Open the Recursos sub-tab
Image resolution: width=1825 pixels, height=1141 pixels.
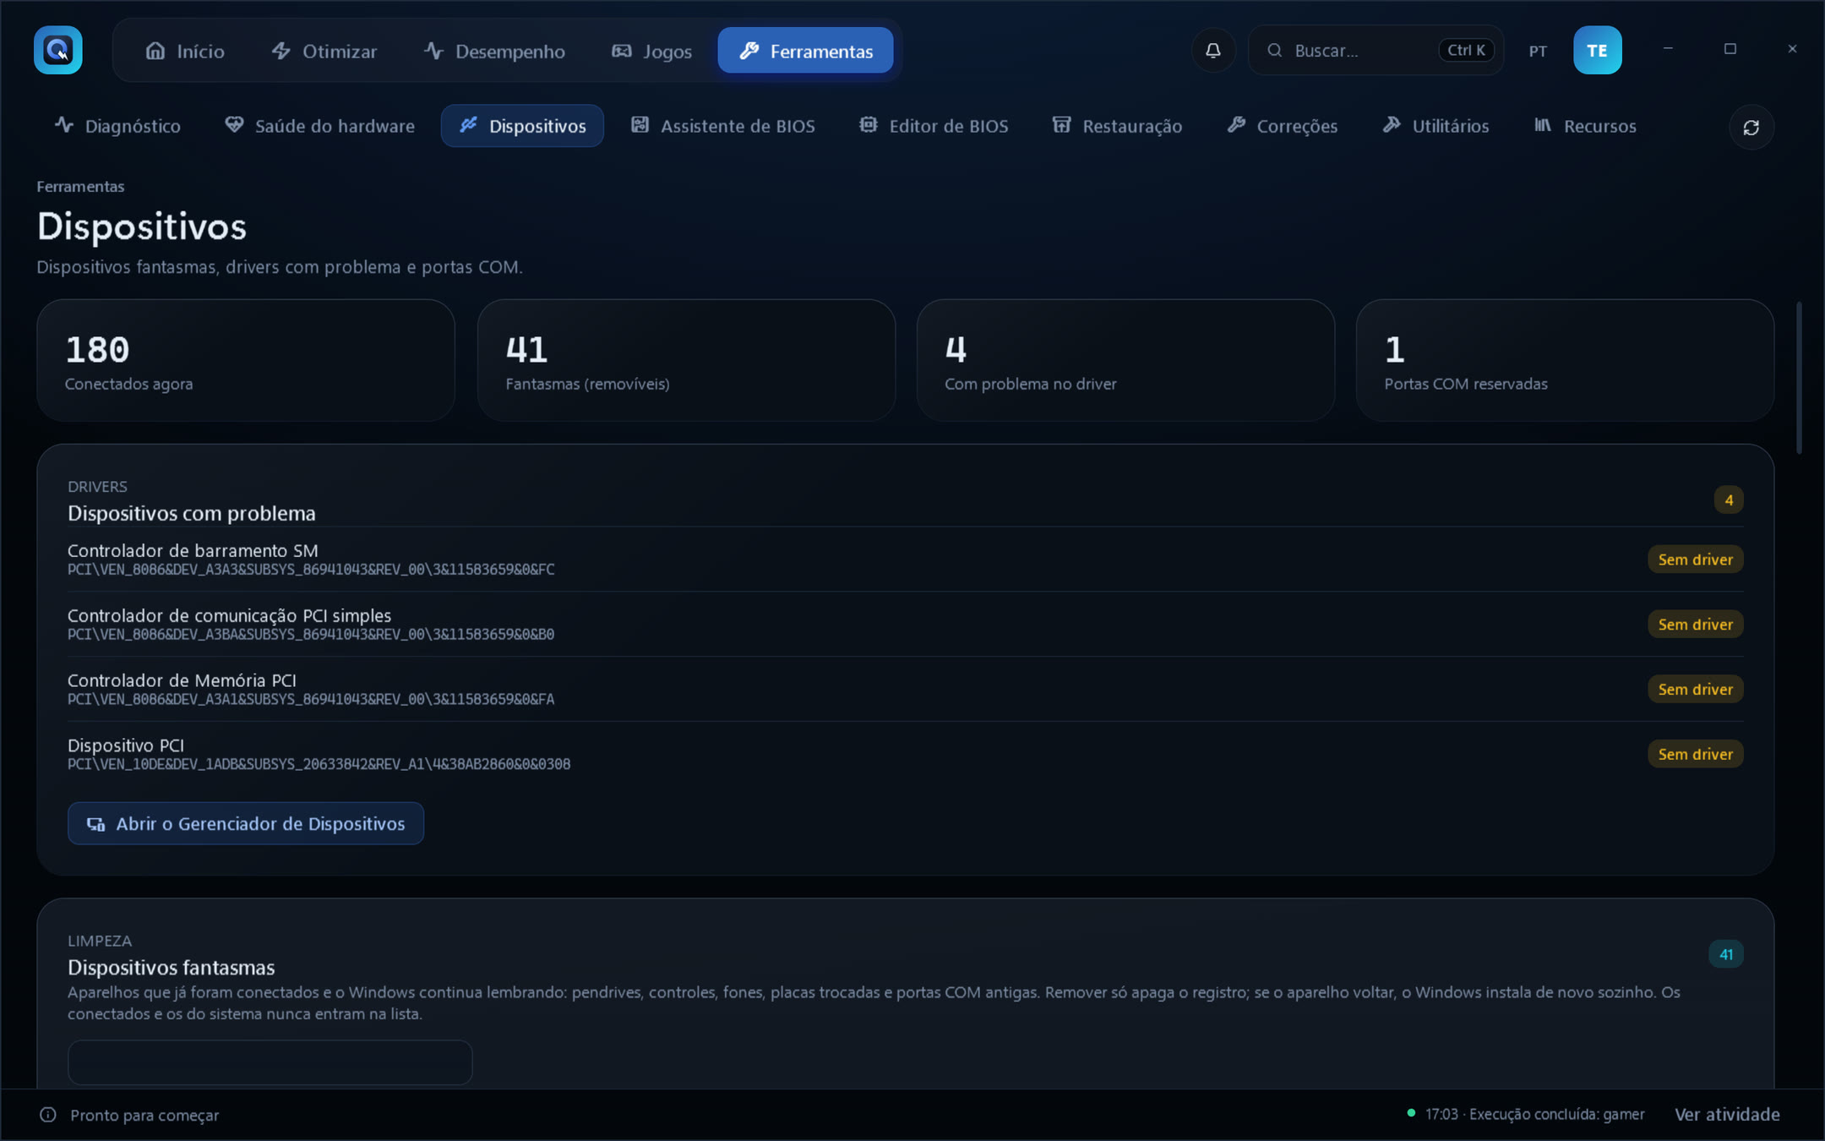[1585, 126]
